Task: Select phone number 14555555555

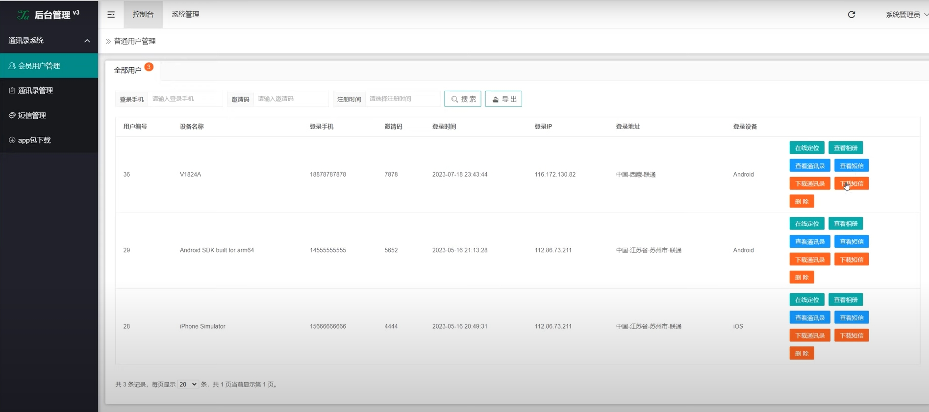Action: (x=328, y=250)
